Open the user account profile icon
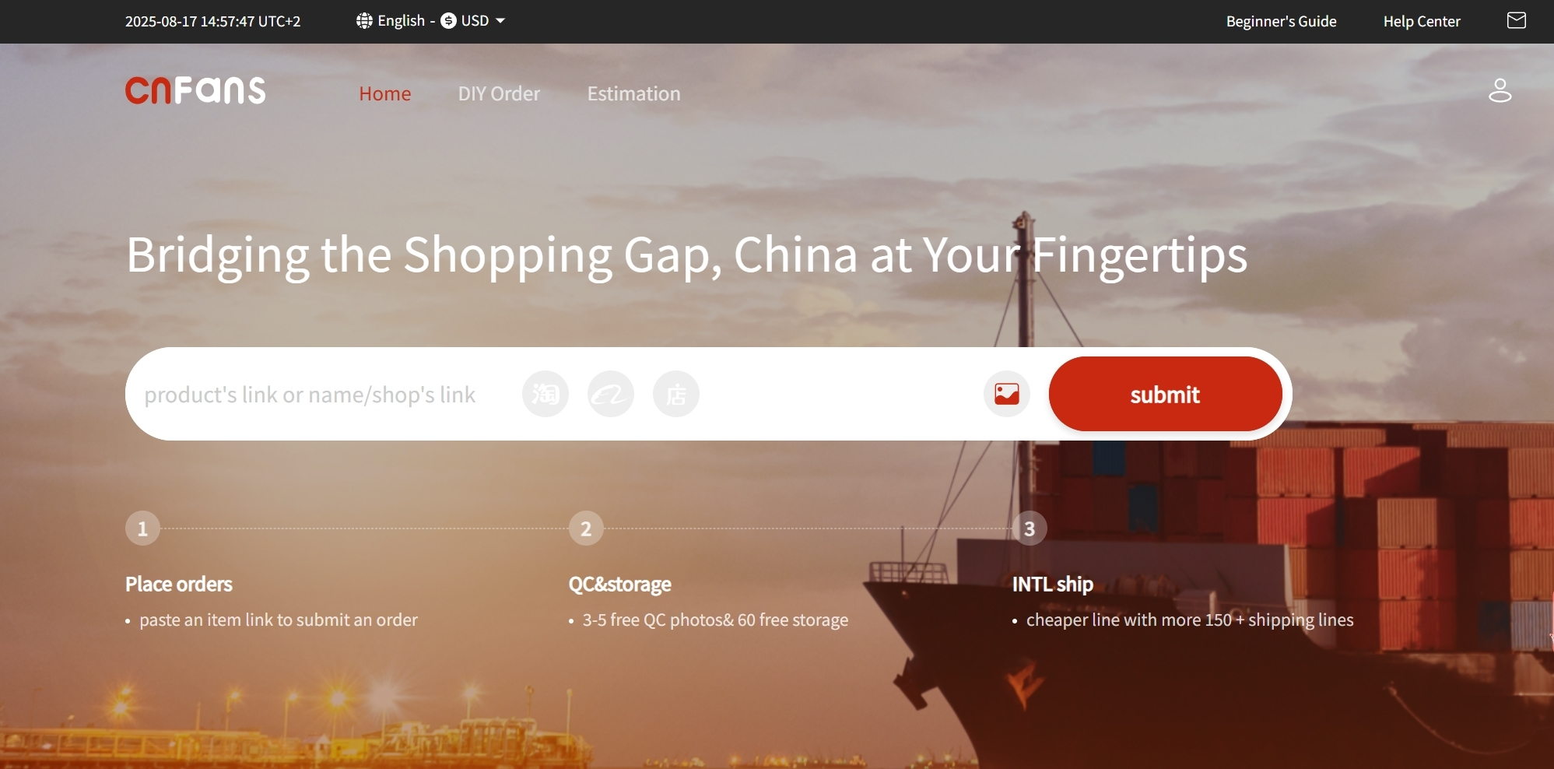This screenshot has width=1554, height=769. 1500,90
